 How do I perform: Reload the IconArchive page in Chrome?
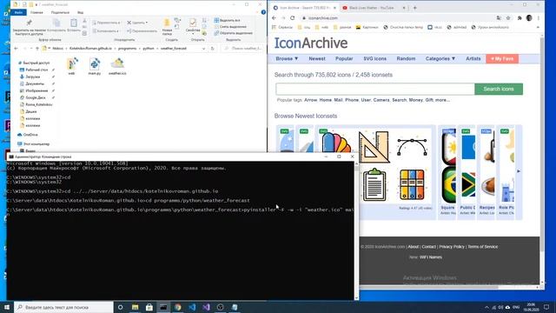292,18
